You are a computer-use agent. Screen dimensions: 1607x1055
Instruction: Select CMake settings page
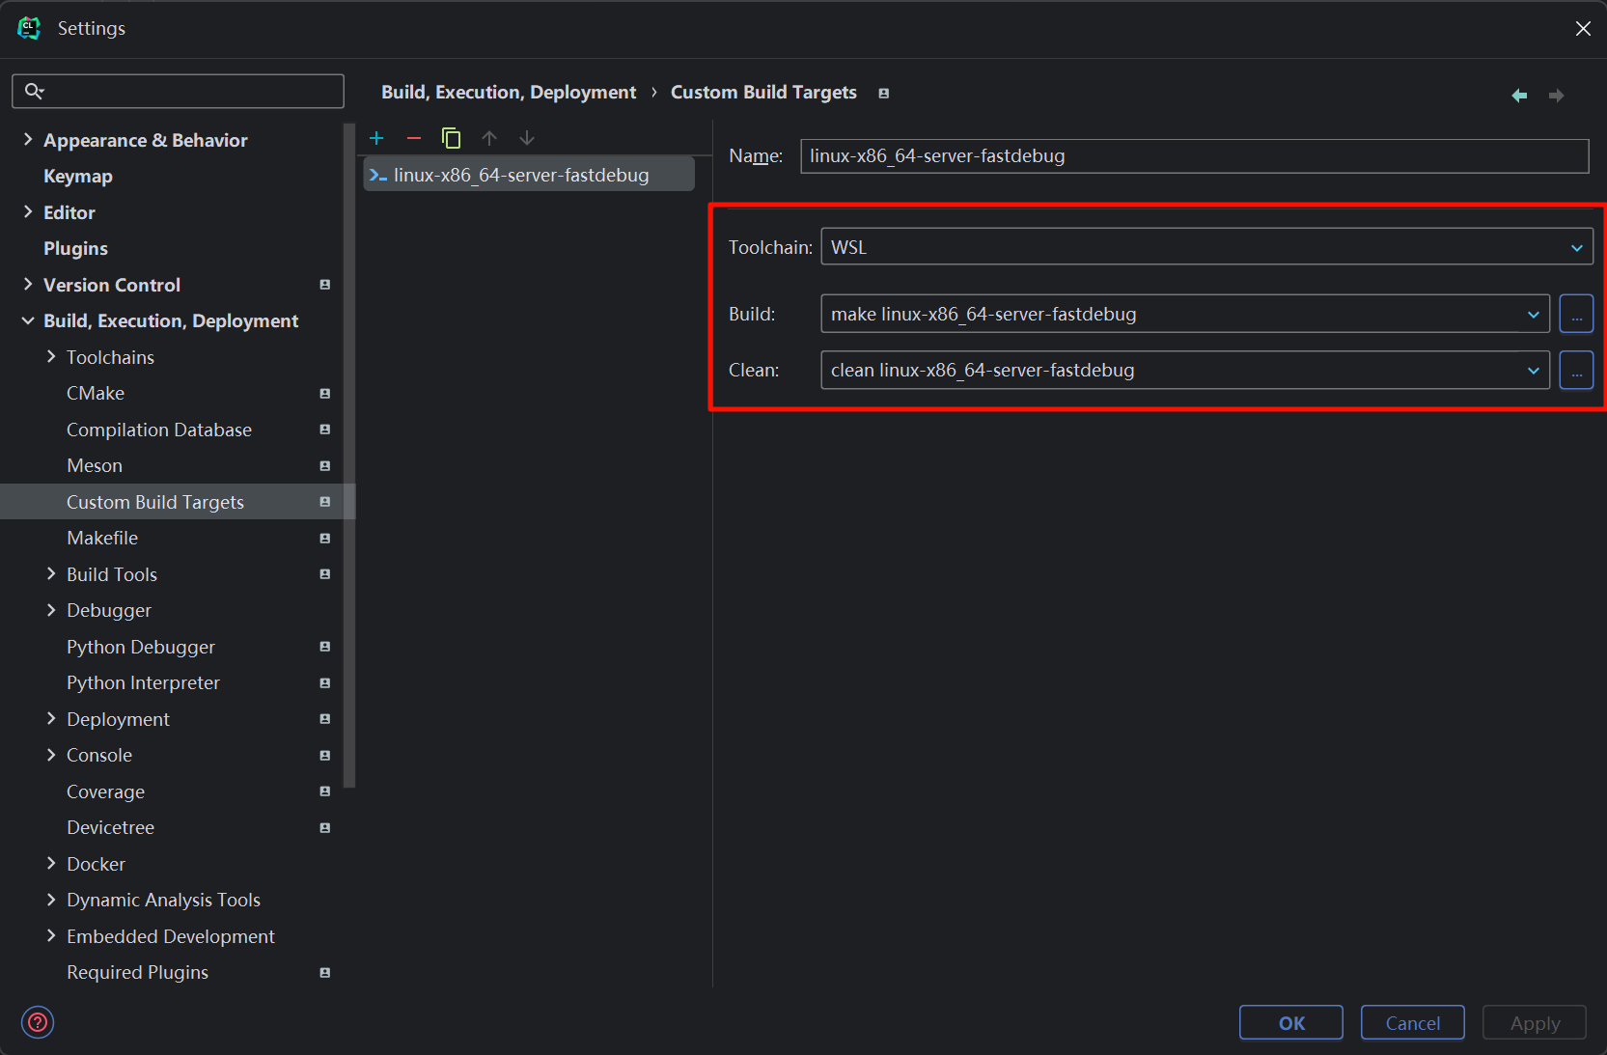coord(96,394)
